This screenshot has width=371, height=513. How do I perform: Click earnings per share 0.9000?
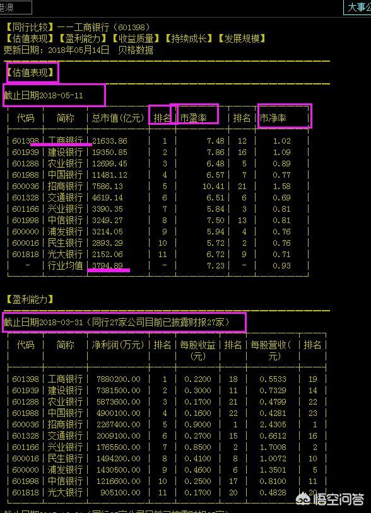tap(197, 425)
